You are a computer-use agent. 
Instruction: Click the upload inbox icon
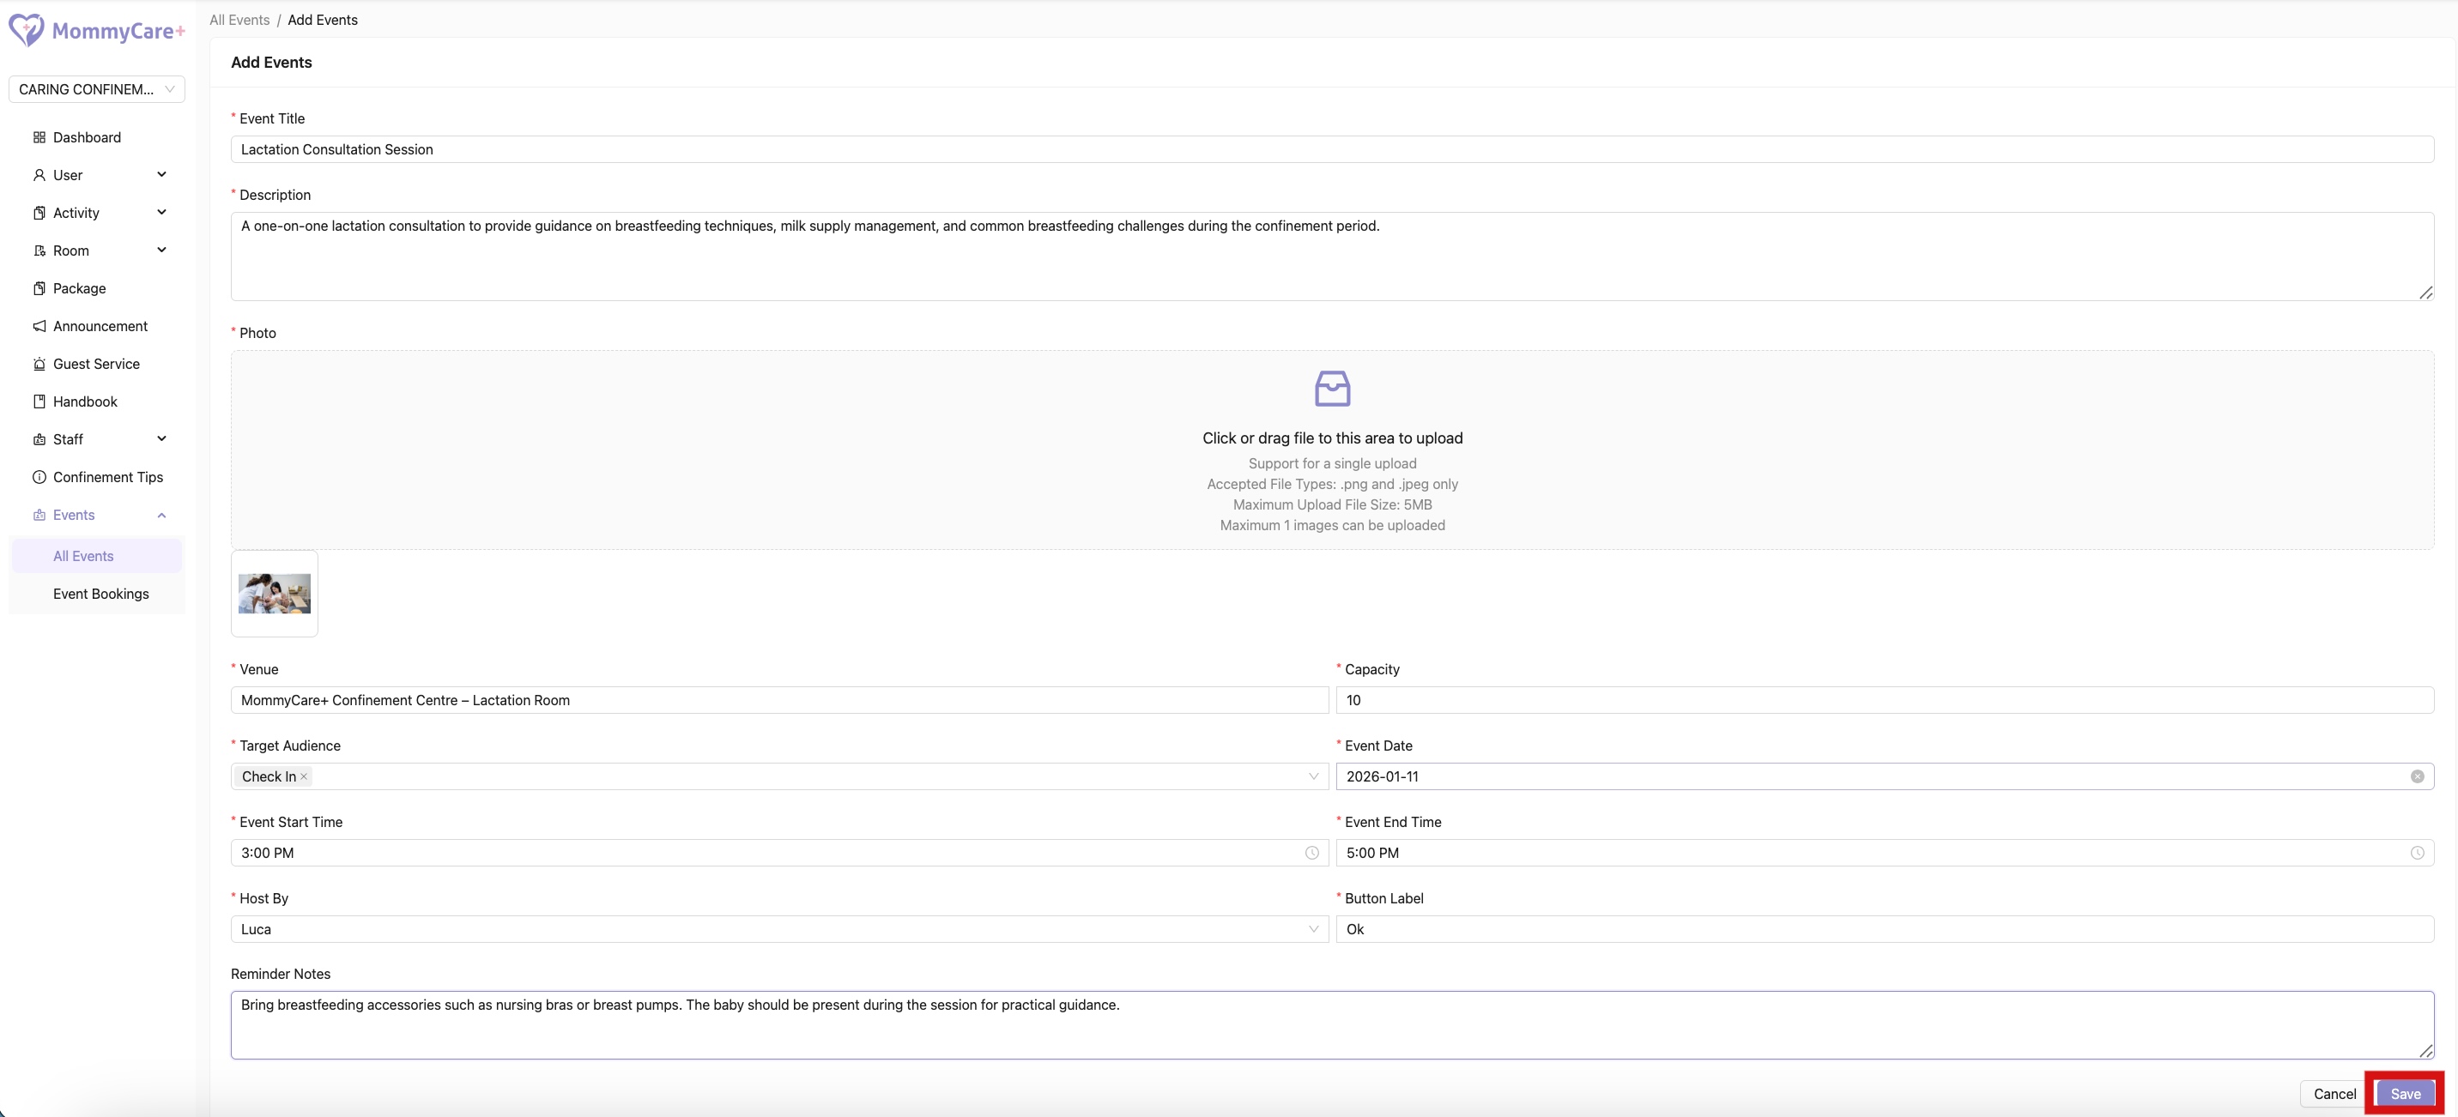1332,389
